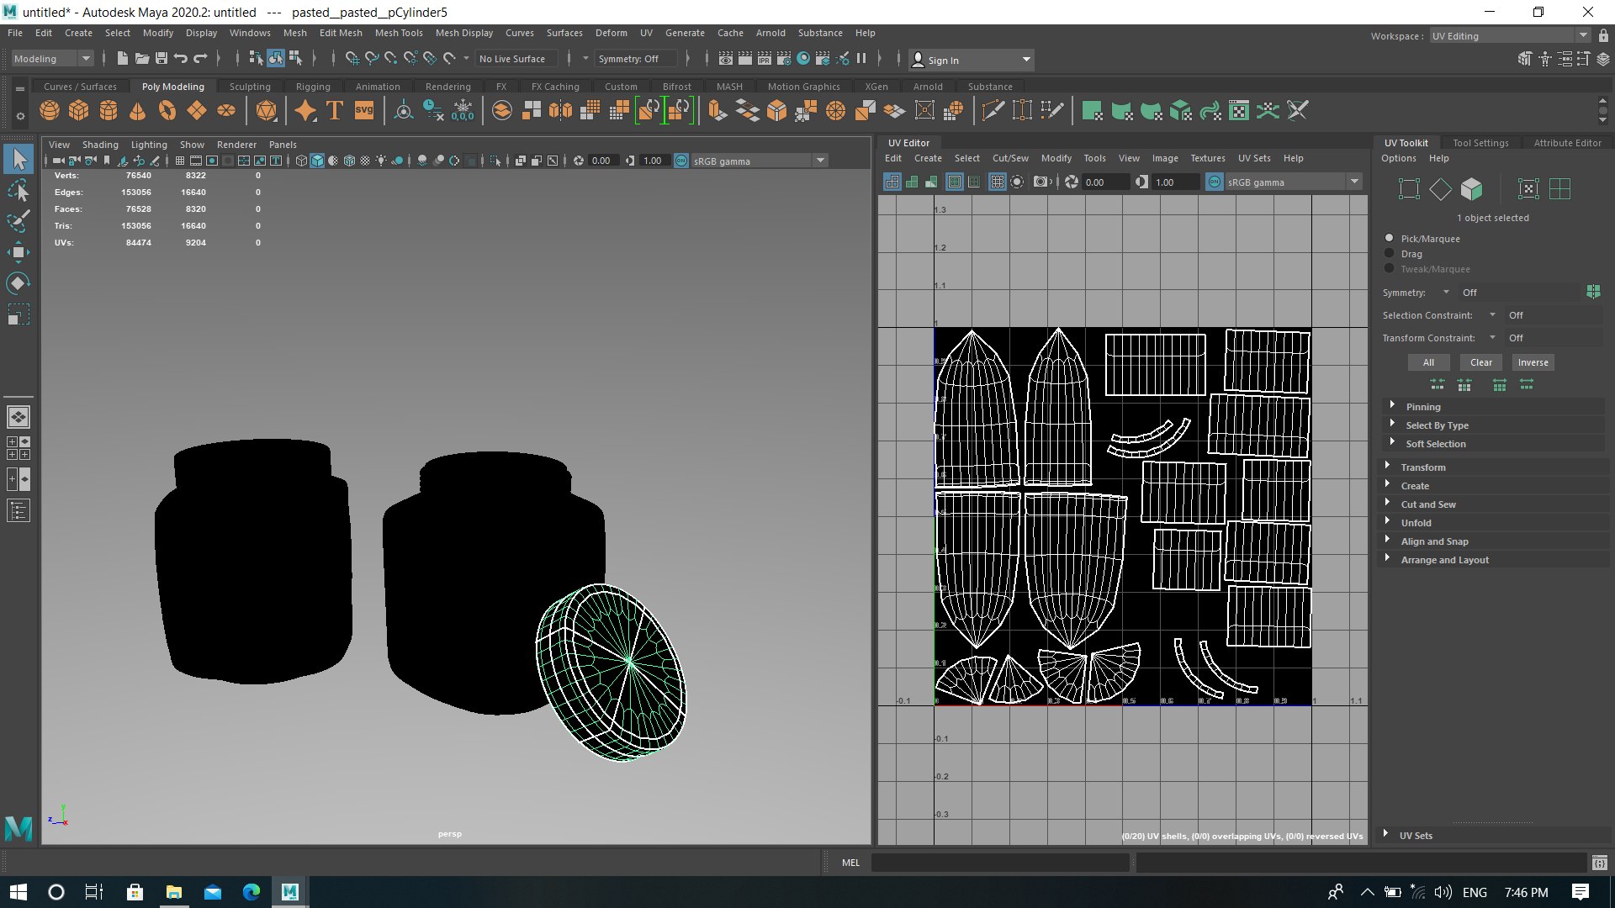The height and width of the screenshot is (908, 1615).
Task: Click the Undo arrow icon
Action: (x=181, y=58)
